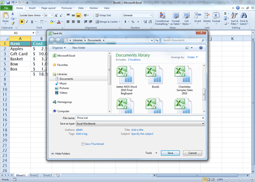The height and width of the screenshot is (182, 255).
Task: Check the Save Thumbnail checkbox
Action: tap(83, 144)
